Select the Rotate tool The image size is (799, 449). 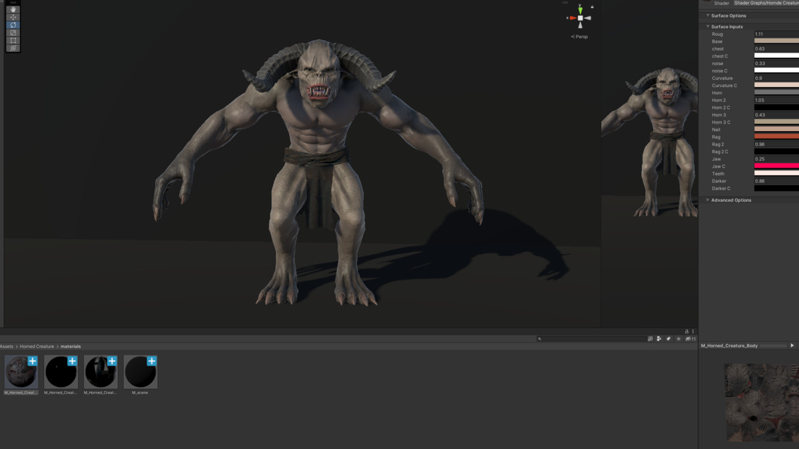click(13, 25)
